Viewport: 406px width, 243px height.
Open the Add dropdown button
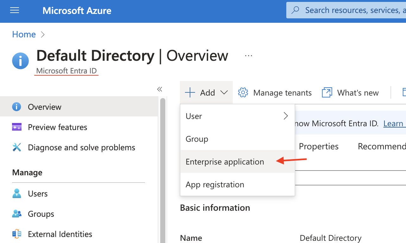[x=206, y=93]
